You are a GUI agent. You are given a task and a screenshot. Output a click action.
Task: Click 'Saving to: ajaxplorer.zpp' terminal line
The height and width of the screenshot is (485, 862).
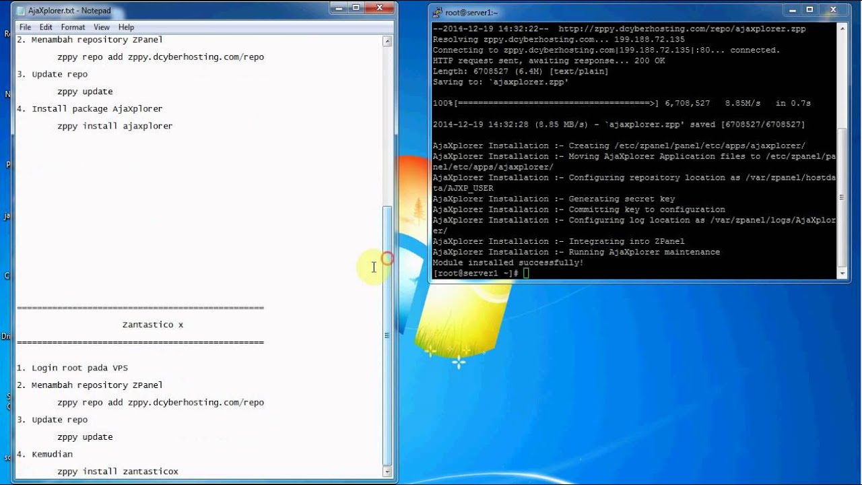500,82
